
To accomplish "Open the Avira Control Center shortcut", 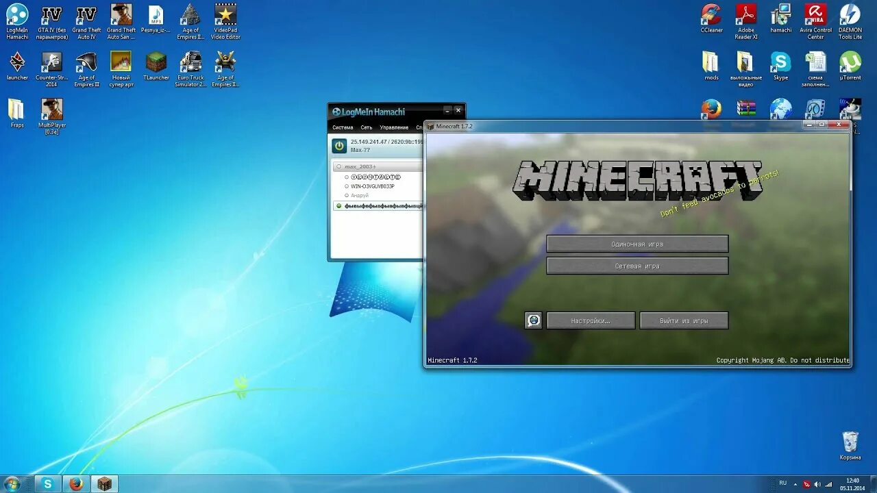I will (x=815, y=21).
